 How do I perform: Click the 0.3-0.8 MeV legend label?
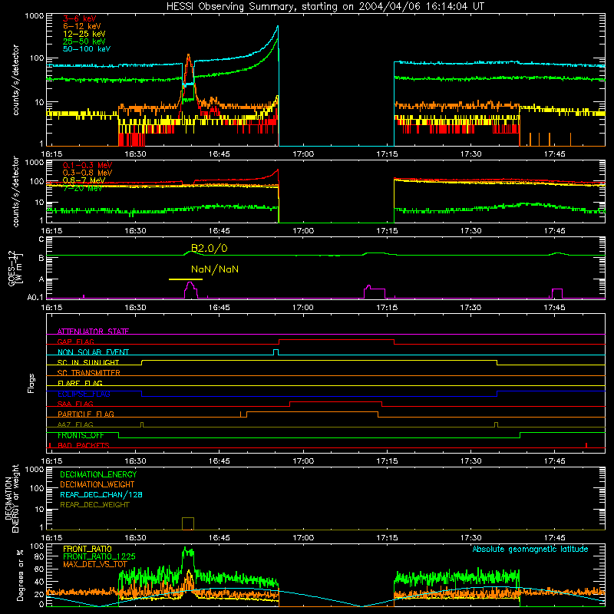point(87,173)
